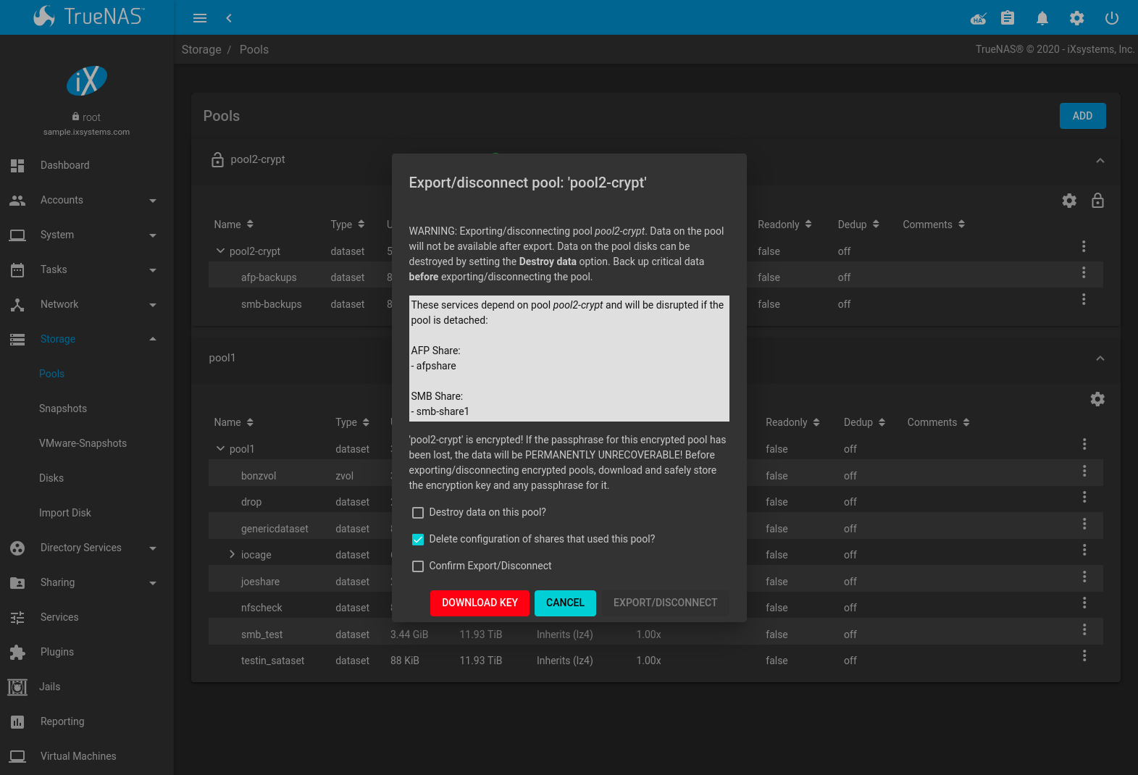Open Import Disk submenu item

[65, 513]
